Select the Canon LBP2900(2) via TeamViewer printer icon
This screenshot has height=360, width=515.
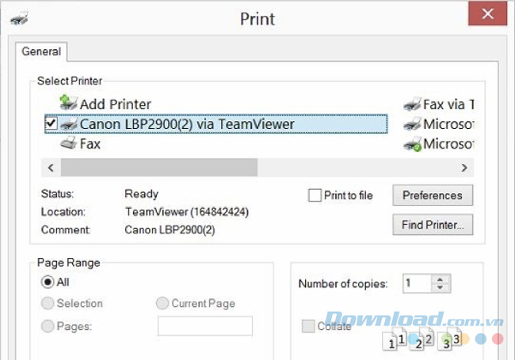click(69, 124)
